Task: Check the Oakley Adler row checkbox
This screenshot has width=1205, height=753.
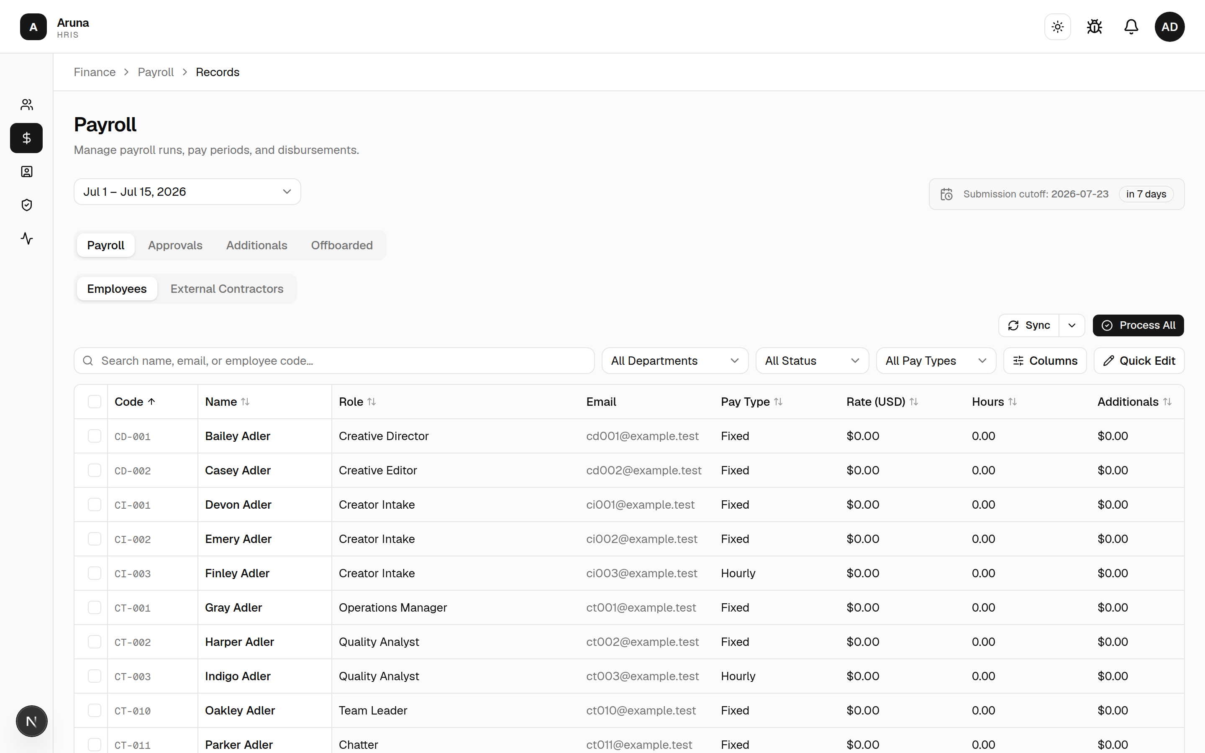Action: click(x=94, y=711)
